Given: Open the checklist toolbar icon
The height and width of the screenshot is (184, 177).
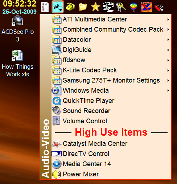Looking at the screenshot, I should pos(45,7).
